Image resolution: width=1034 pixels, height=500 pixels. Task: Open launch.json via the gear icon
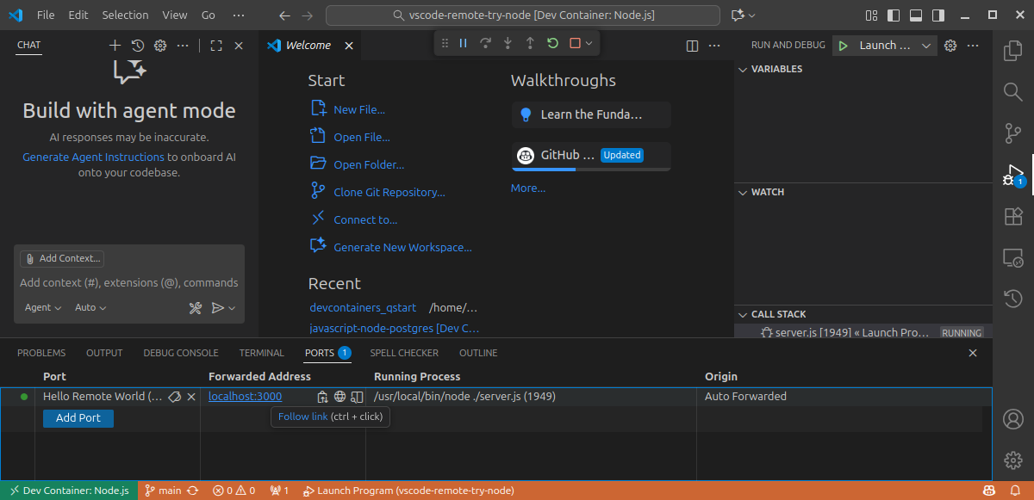950,46
